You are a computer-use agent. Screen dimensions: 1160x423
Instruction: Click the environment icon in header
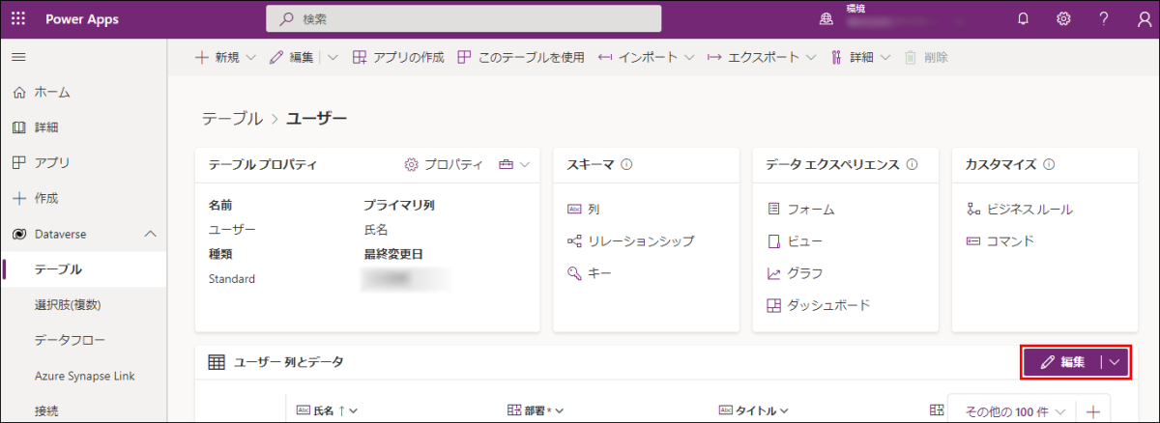(826, 18)
